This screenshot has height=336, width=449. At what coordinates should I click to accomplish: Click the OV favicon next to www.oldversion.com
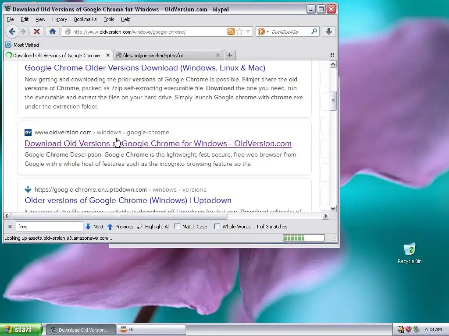[x=28, y=132]
